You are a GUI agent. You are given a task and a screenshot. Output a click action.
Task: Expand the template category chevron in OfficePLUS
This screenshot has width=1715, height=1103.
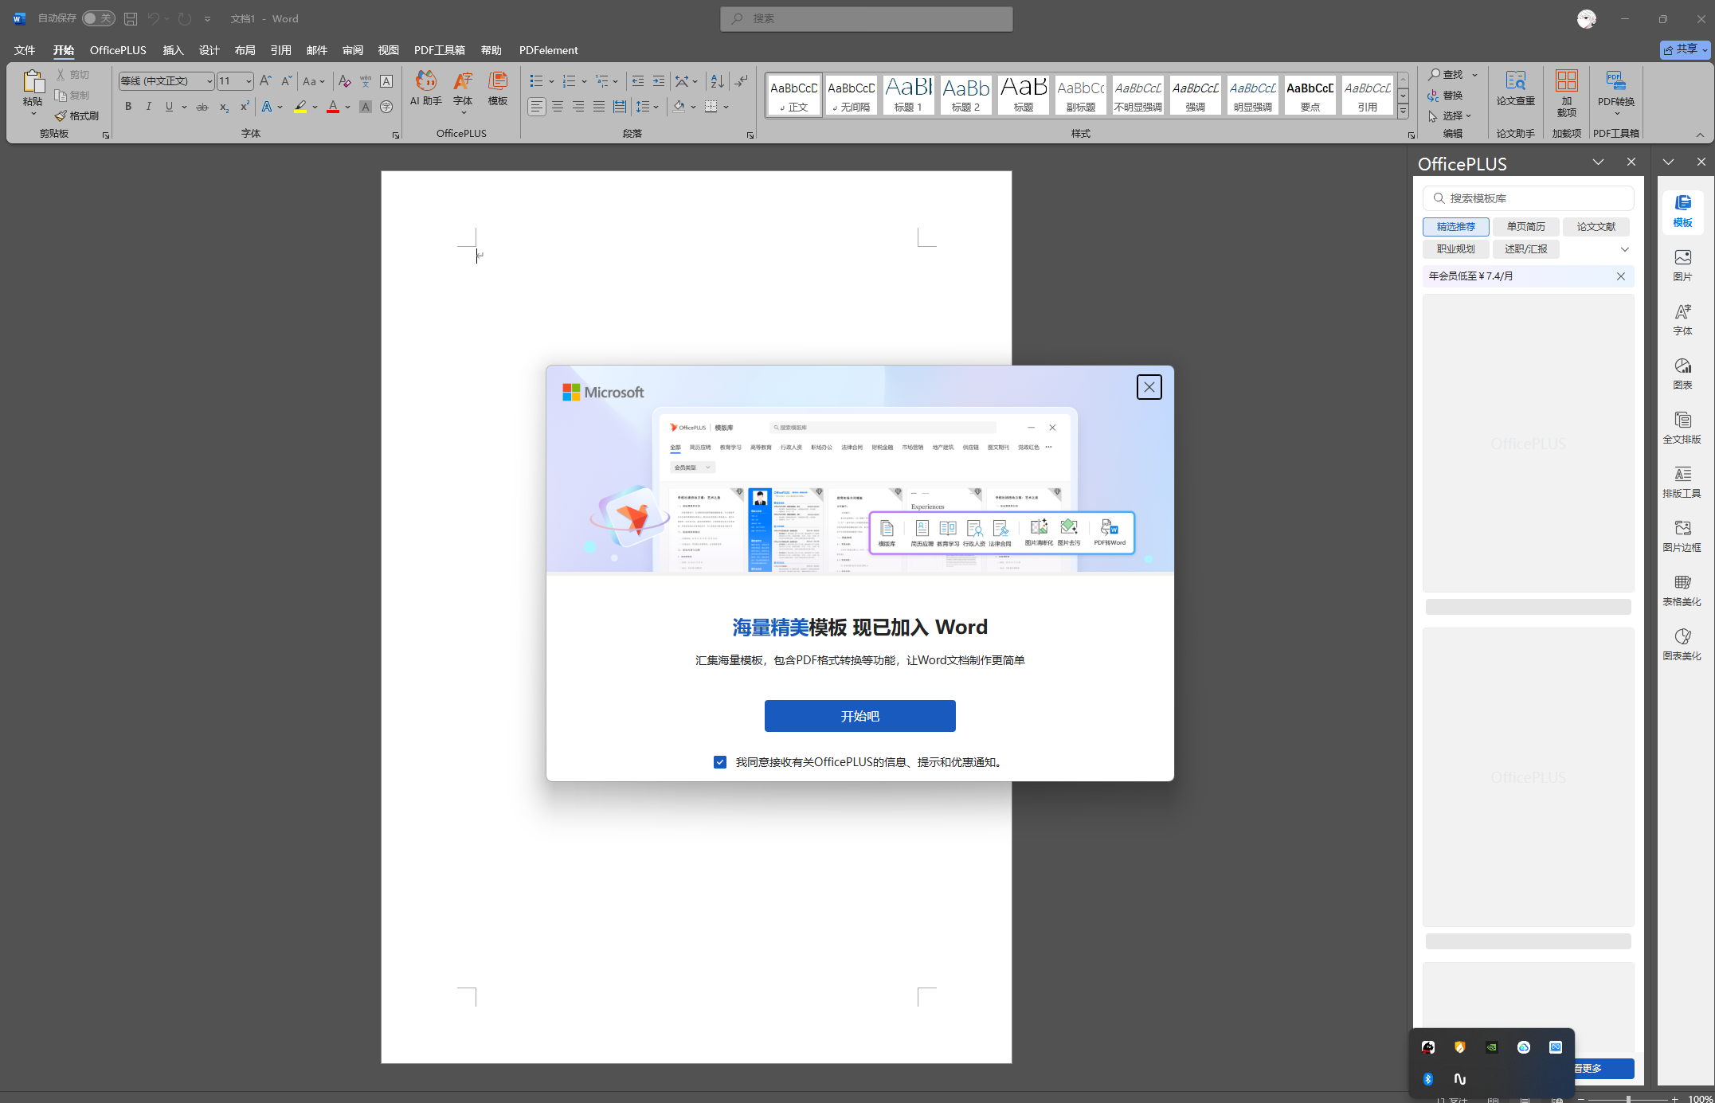pos(1625,249)
